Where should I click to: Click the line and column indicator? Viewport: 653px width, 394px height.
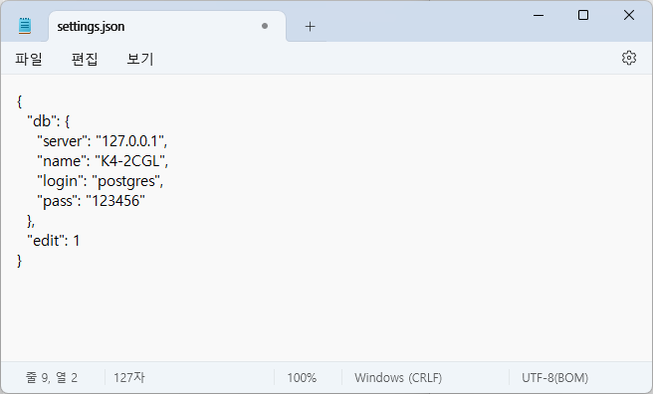pos(52,378)
